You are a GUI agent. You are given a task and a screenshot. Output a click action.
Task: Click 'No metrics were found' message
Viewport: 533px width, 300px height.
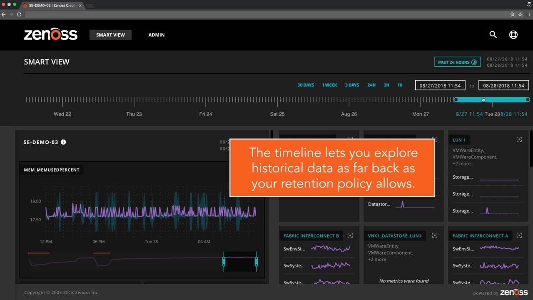pyautogui.click(x=404, y=281)
